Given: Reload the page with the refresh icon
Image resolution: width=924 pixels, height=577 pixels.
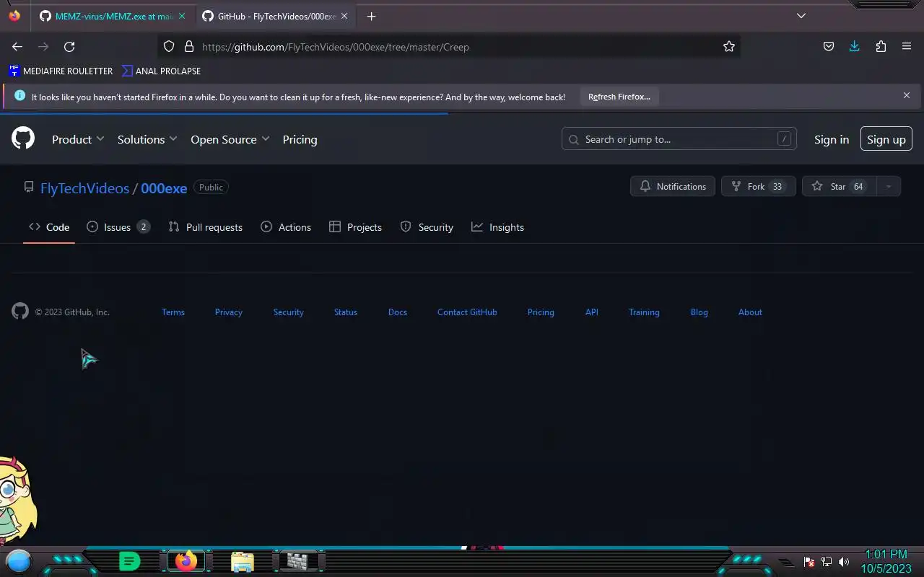Looking at the screenshot, I should pyautogui.click(x=69, y=46).
